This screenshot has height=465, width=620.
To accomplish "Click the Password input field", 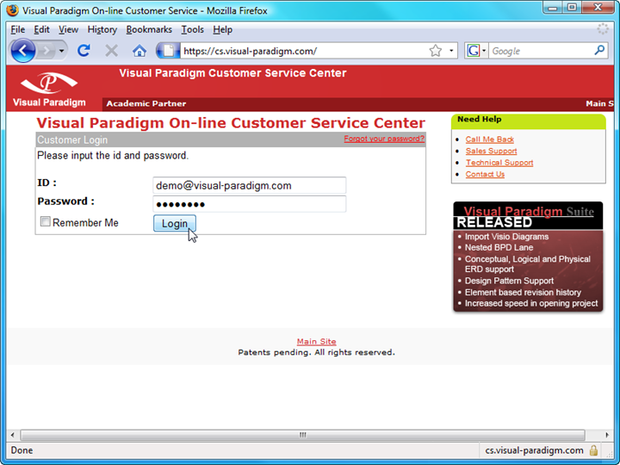I will point(249,204).
